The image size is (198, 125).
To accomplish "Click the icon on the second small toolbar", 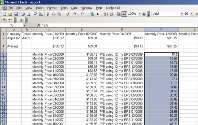I will (22, 20).
